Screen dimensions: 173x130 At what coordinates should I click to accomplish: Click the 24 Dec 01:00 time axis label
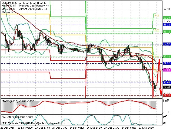coord(59,128)
